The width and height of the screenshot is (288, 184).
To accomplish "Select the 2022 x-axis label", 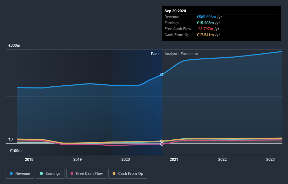I will coord(222,159).
